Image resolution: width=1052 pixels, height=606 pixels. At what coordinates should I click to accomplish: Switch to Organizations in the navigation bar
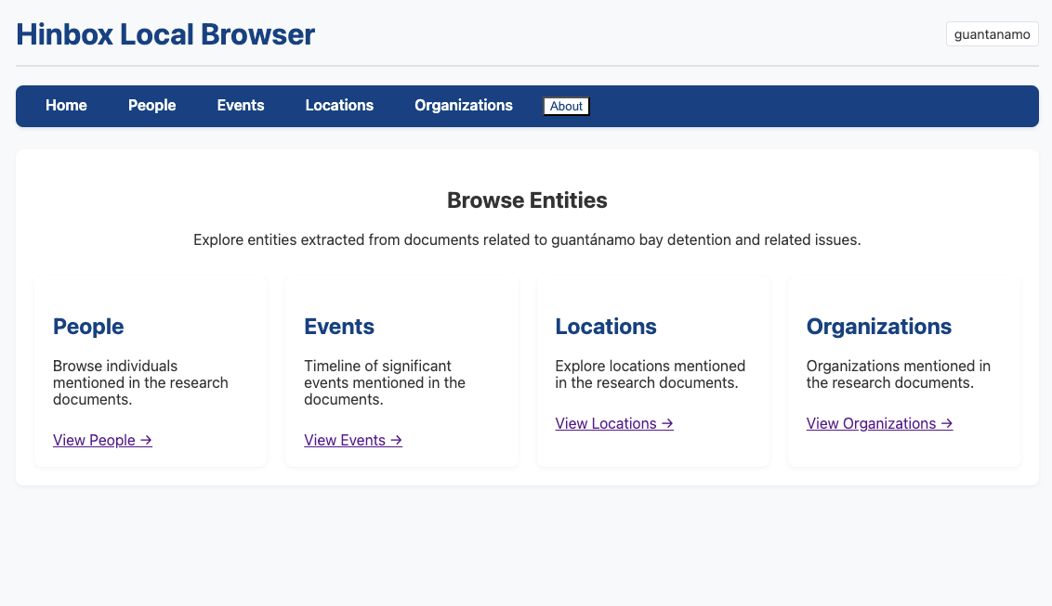pos(463,106)
